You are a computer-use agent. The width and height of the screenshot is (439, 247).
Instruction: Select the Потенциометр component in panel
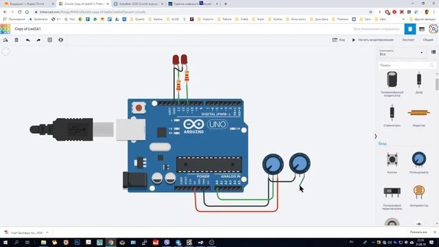point(419,163)
